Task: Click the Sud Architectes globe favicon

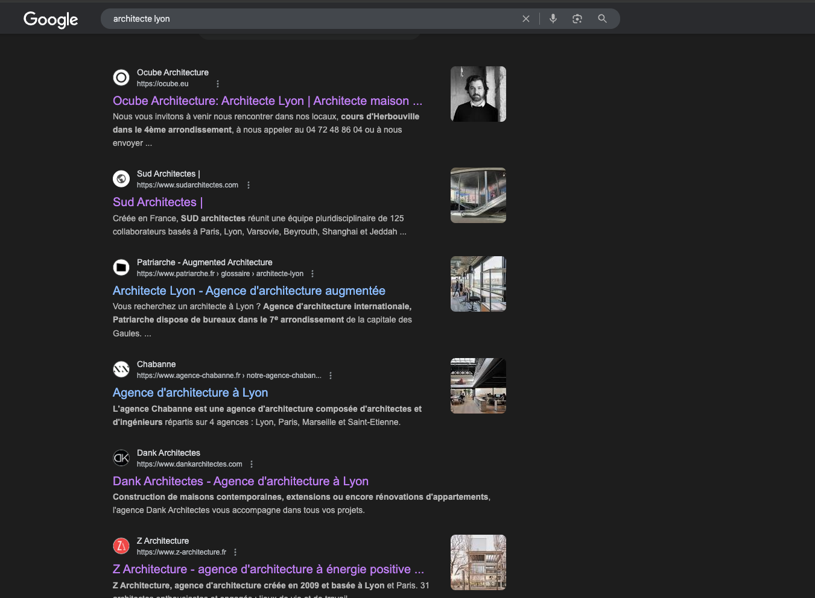Action: (121, 179)
